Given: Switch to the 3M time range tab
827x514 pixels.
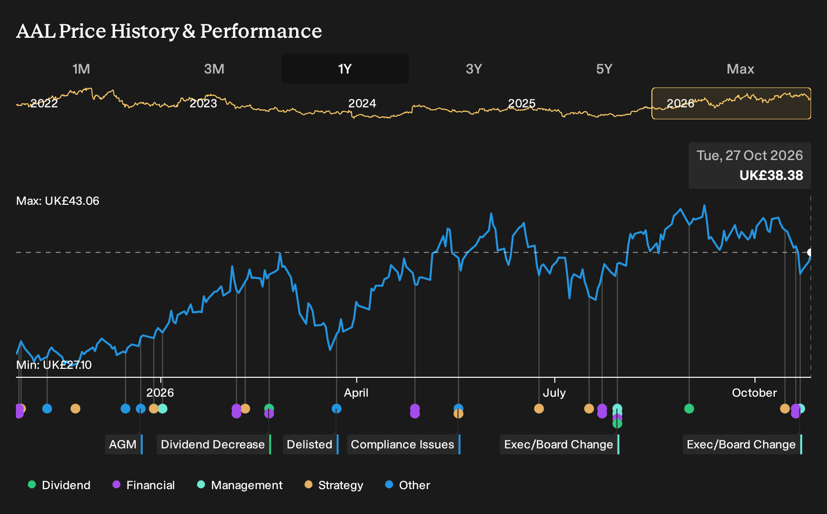Looking at the screenshot, I should click(x=214, y=69).
